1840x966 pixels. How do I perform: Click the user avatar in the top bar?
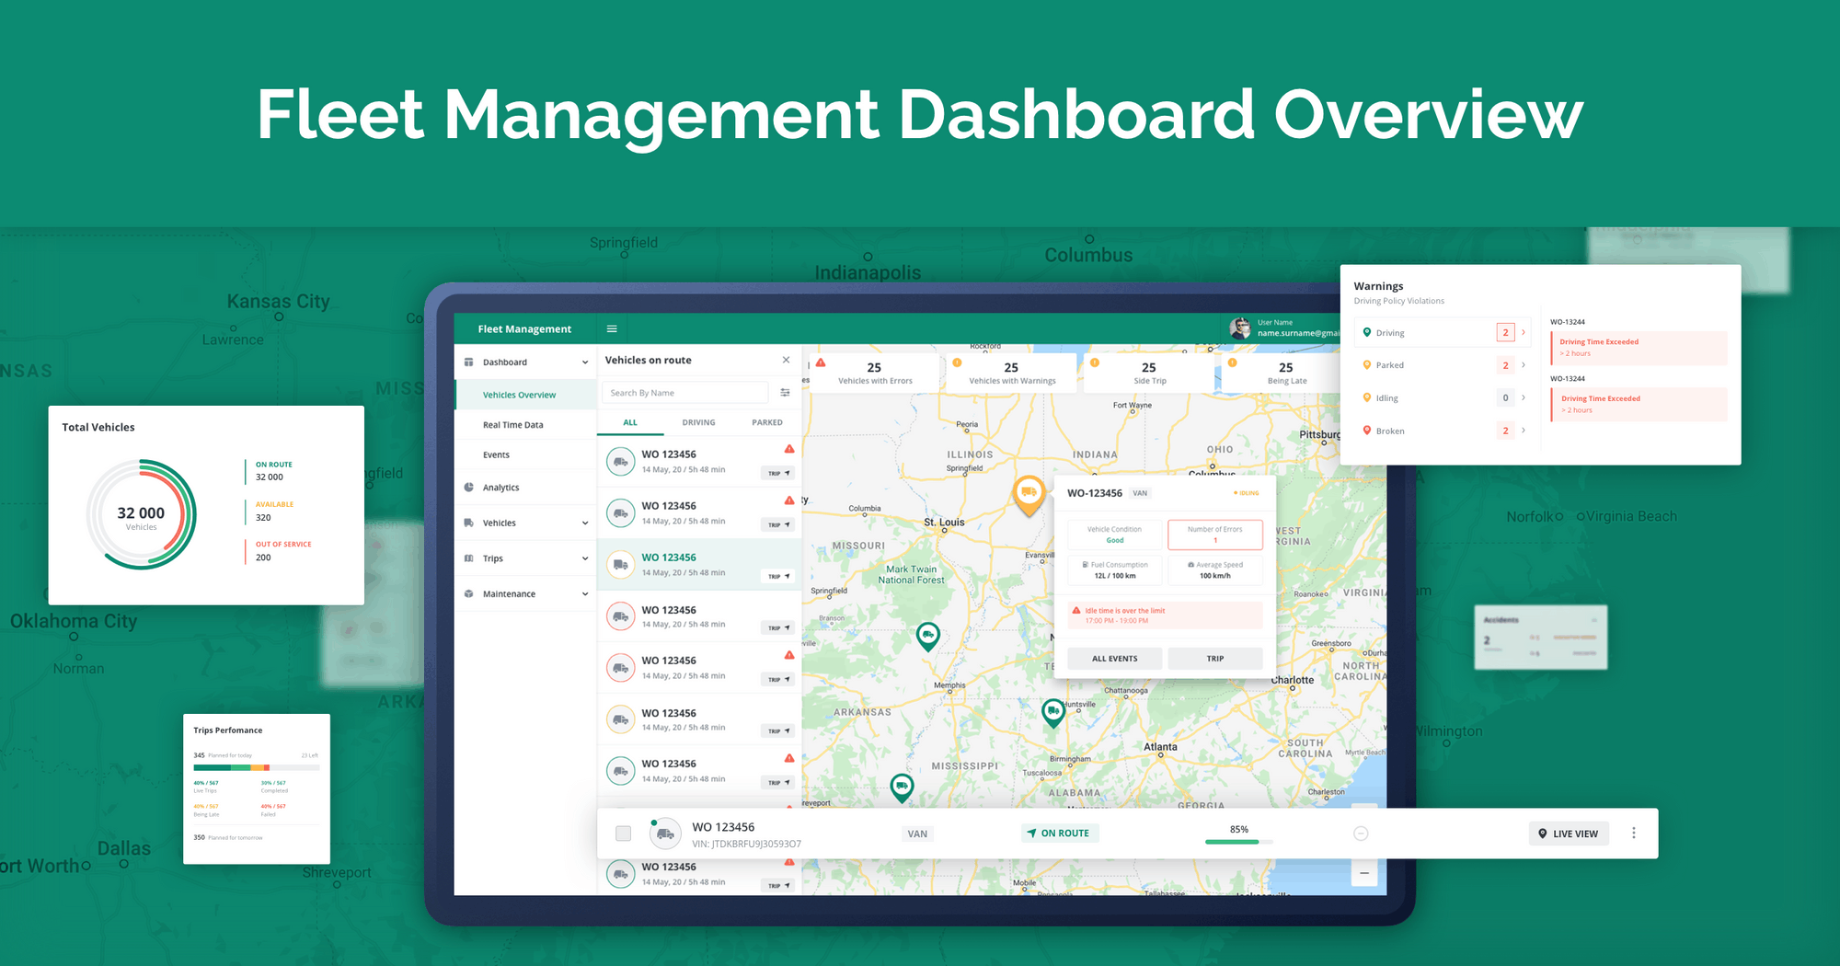[1241, 328]
